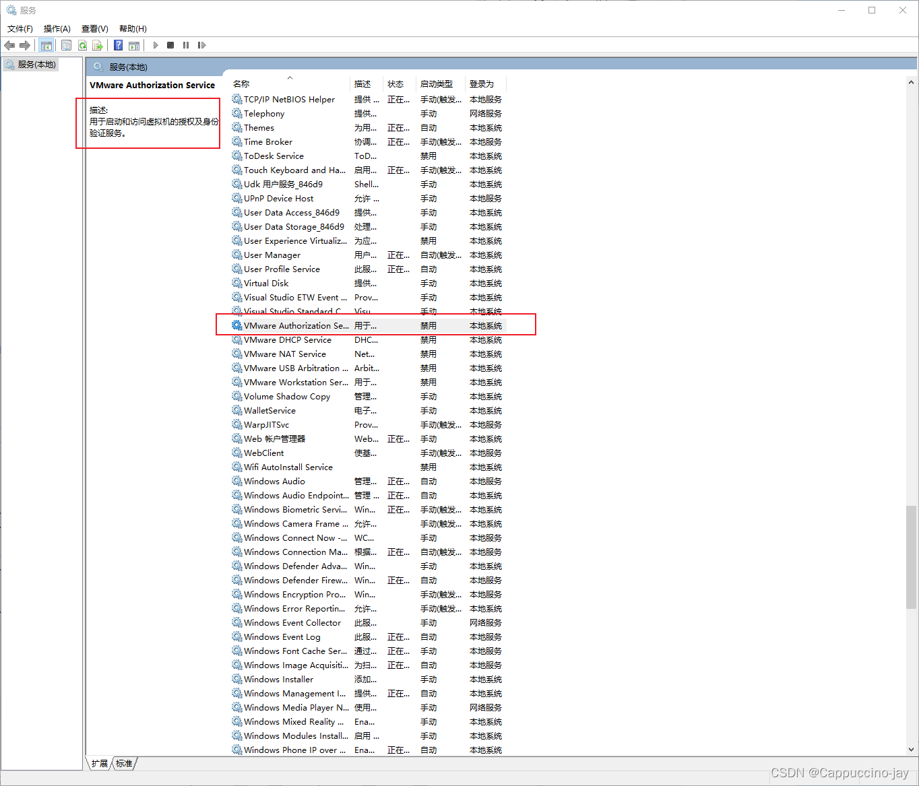Click the Forward arrow in the toolbar

pyautogui.click(x=25, y=45)
